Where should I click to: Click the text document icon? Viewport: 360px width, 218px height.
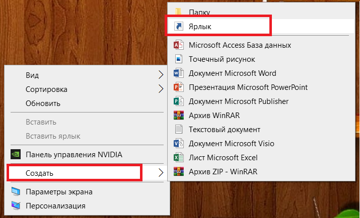click(179, 130)
